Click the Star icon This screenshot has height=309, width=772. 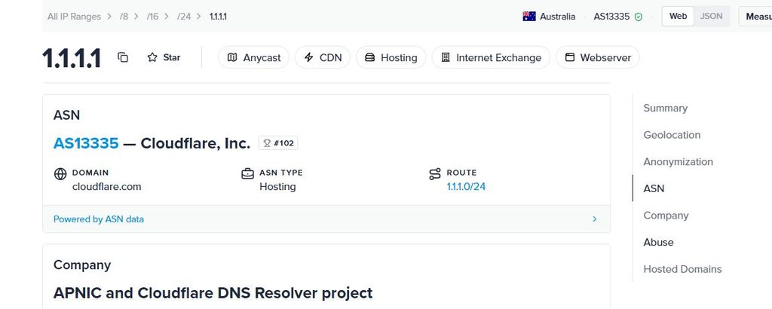[x=152, y=57]
